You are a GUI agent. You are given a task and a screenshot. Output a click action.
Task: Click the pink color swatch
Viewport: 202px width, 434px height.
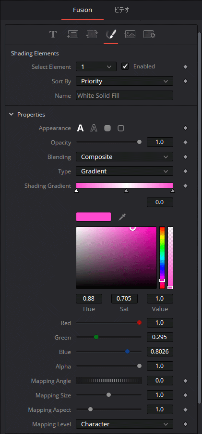(x=94, y=217)
